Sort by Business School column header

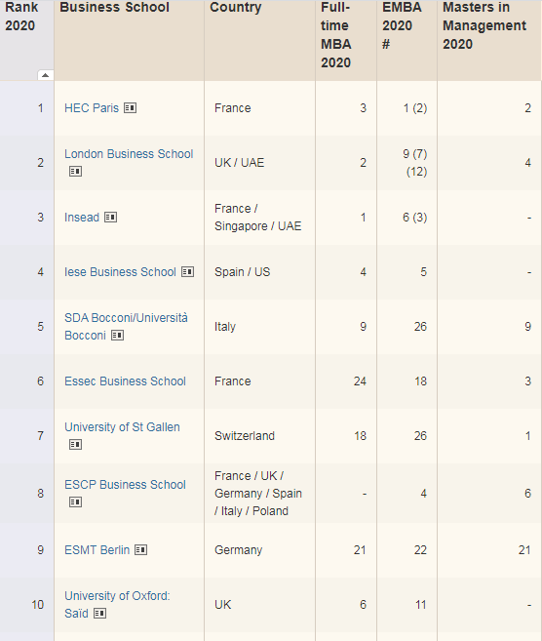(114, 8)
